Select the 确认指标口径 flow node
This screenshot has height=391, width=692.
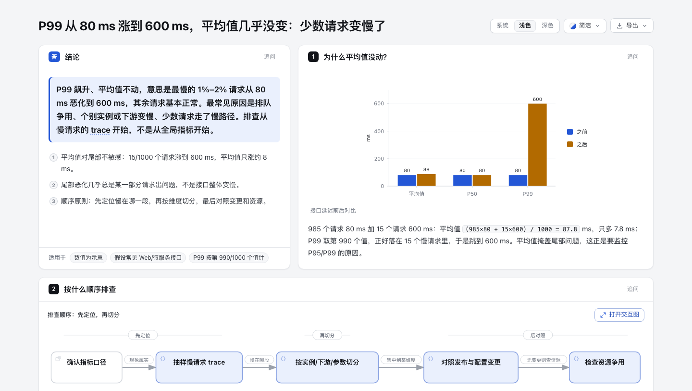[86, 367]
